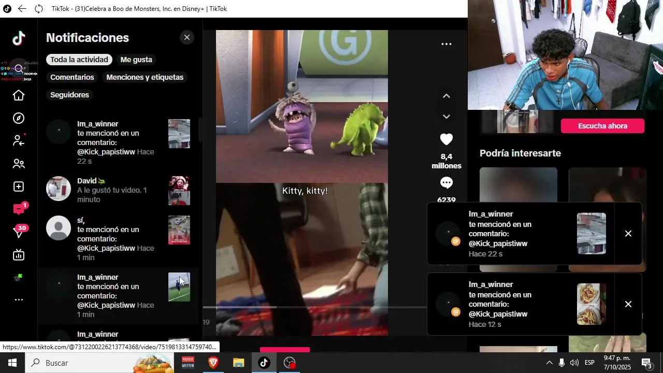
Task: Open the Windows Start menu
Action: pos(12,363)
